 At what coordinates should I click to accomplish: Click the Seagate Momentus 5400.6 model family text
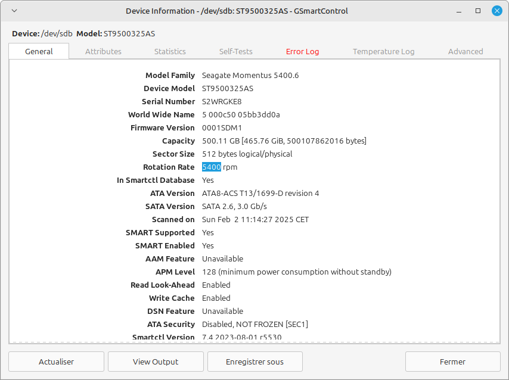pyautogui.click(x=250, y=76)
